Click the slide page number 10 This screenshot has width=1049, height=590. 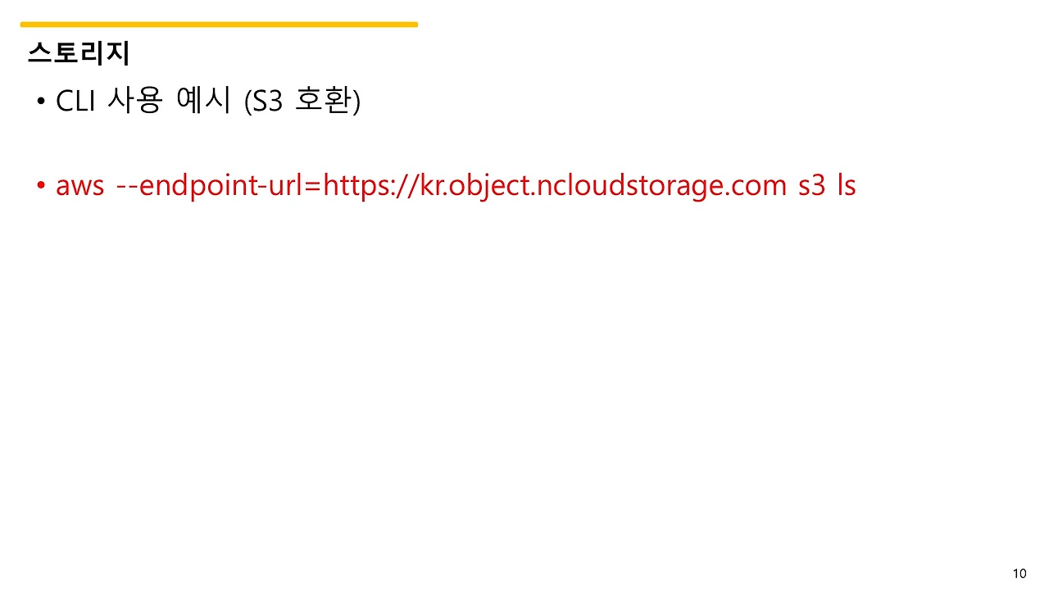1019,574
